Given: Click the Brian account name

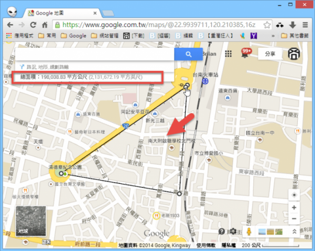Looking at the screenshot, I should 210,54.
